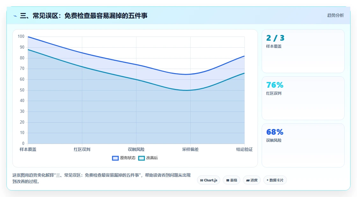Click the 100 y-axis tick label
This screenshot has width=357, height=197.
[21, 37]
